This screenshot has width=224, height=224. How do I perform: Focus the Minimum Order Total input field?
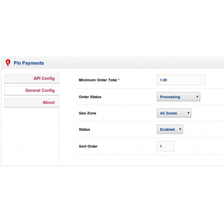click(x=181, y=80)
